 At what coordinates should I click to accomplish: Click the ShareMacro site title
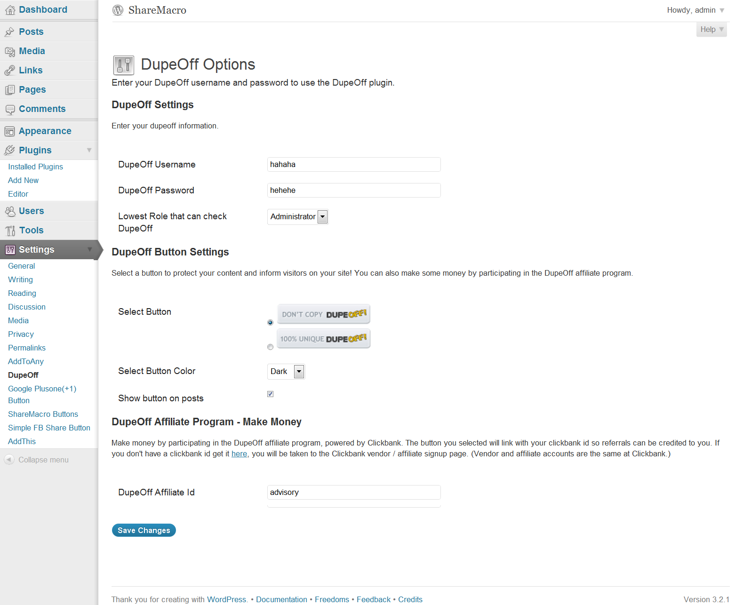[157, 10]
